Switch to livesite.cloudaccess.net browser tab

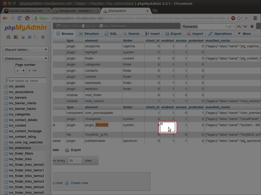coord(26,11)
